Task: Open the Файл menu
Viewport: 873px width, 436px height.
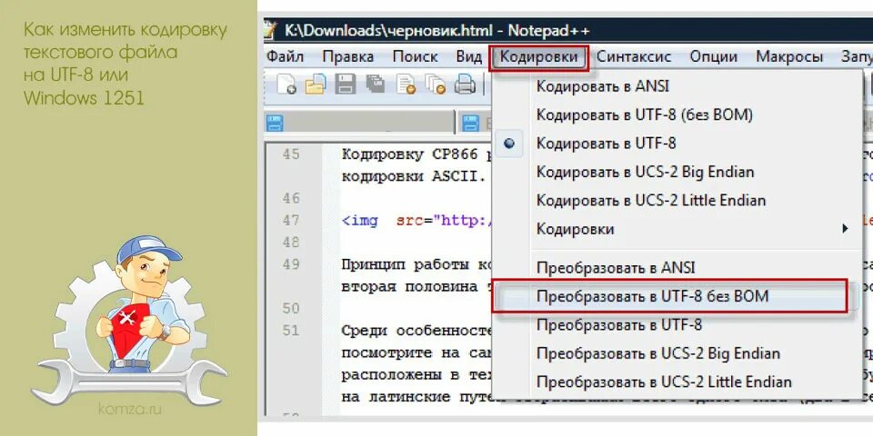Action: click(x=285, y=56)
